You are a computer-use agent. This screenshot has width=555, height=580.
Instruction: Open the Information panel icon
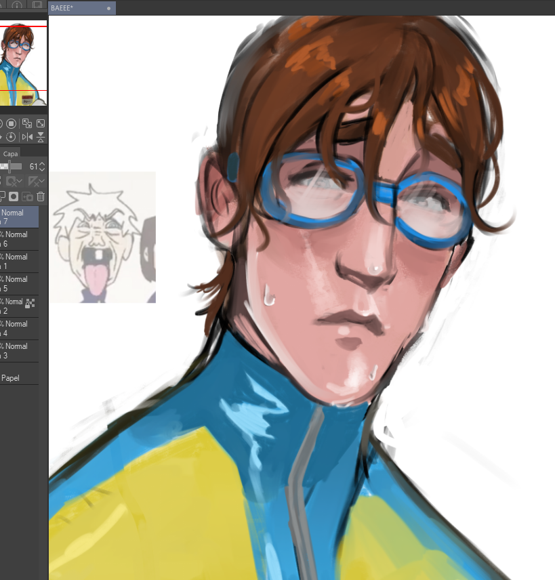[17, 5]
